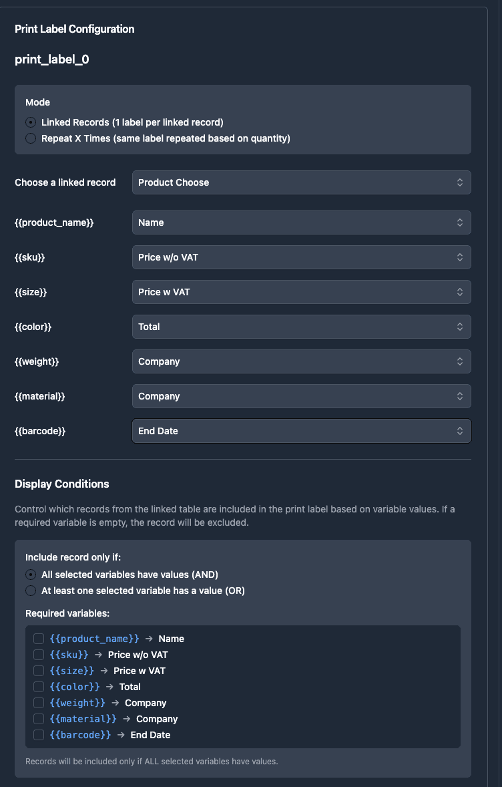Viewport: 502px width, 787px height.
Task: Check the {{weight}} required variable checkbox
Action: (39, 703)
